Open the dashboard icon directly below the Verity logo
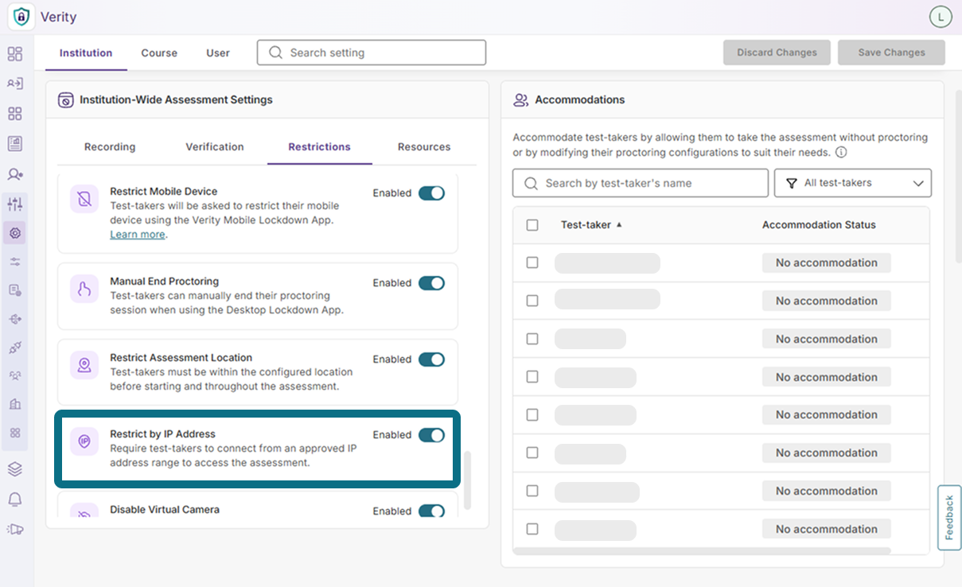This screenshot has width=962, height=587. pyautogui.click(x=15, y=54)
